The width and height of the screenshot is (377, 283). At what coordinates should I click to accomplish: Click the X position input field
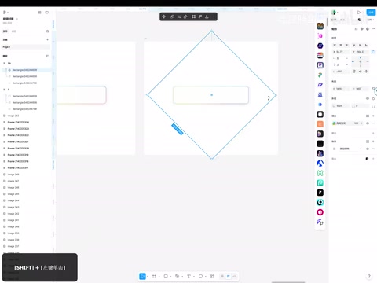coord(341,52)
